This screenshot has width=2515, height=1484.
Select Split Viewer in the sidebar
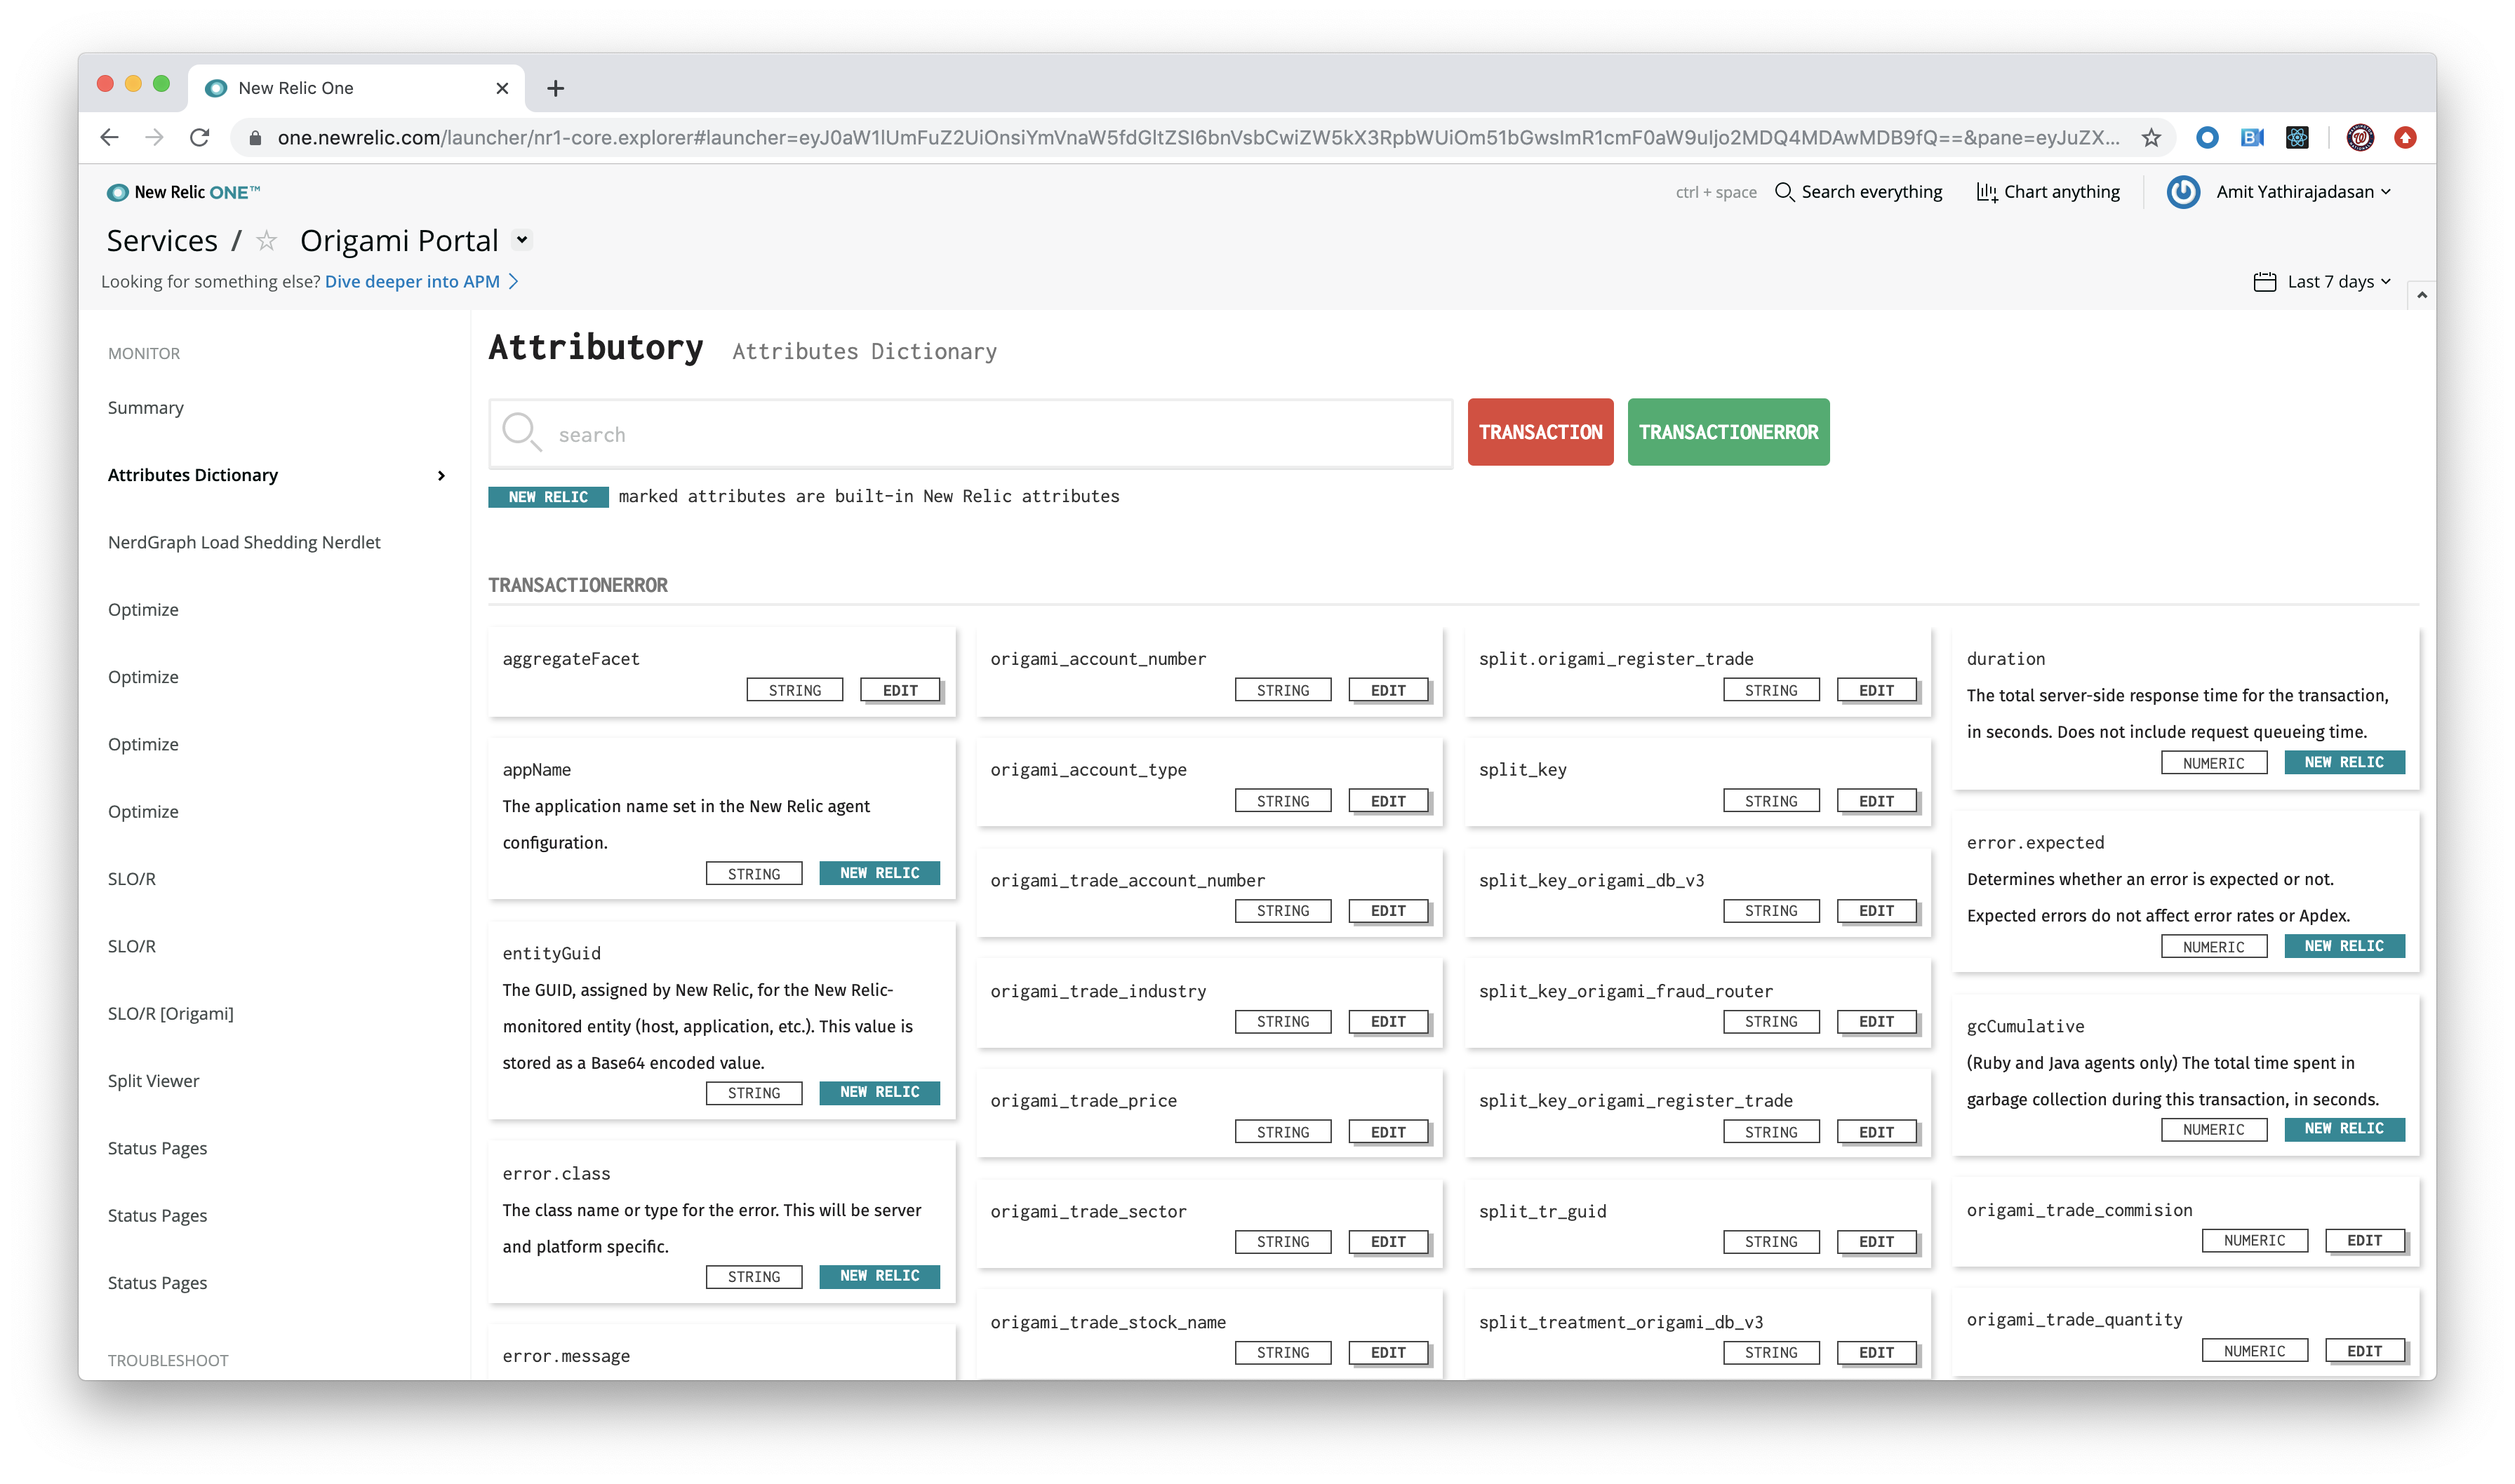[x=153, y=1081]
